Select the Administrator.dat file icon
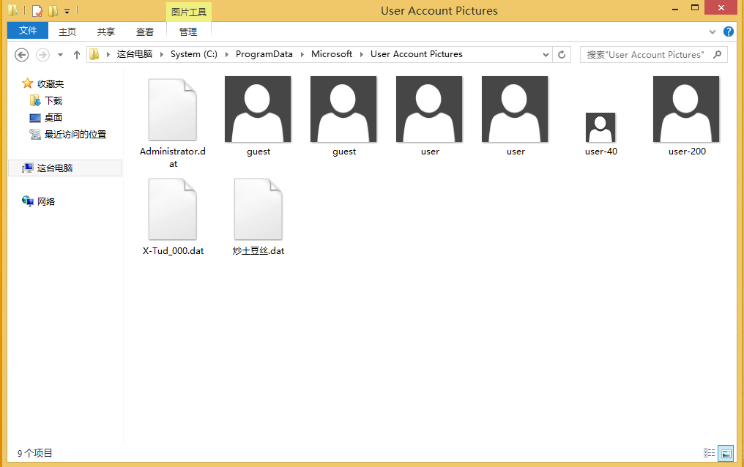The image size is (744, 467). click(173, 110)
